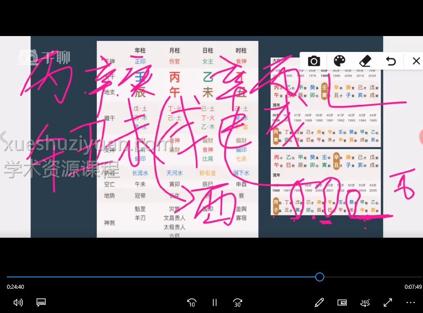The height and width of the screenshot is (313, 423).
Task: Close the annotation toolbar
Action: point(416,61)
